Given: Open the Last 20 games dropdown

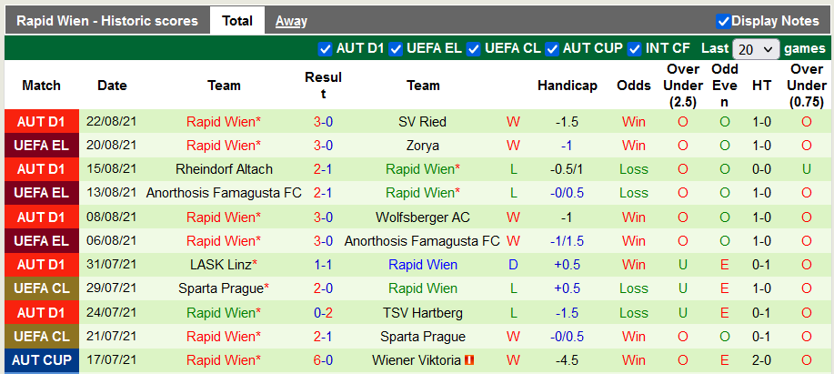Looking at the screenshot, I should click(757, 49).
